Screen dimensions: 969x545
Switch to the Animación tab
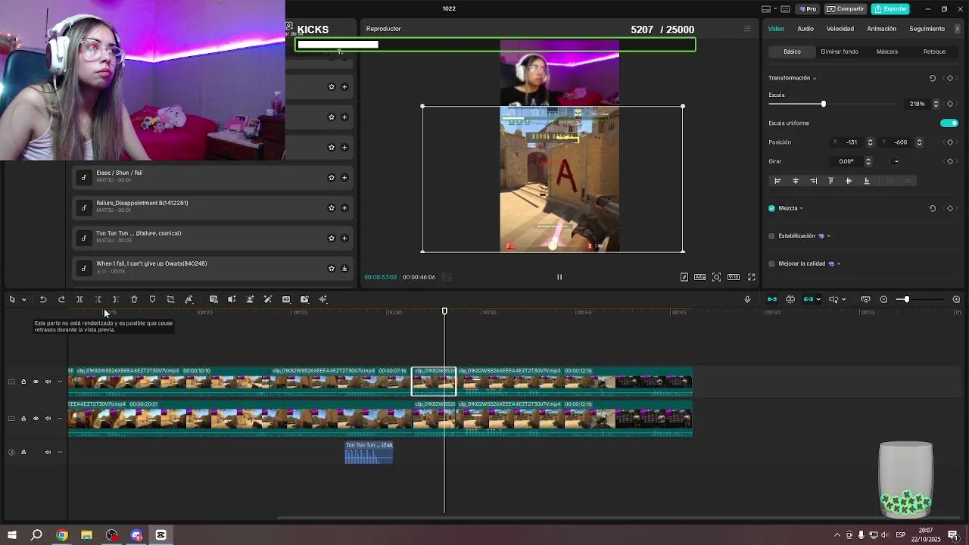[881, 29]
